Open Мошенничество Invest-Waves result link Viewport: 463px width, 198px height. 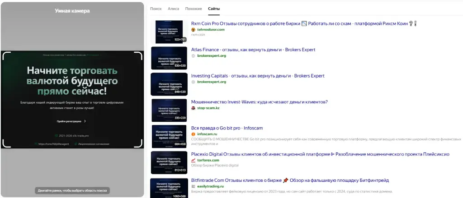pos(259,102)
